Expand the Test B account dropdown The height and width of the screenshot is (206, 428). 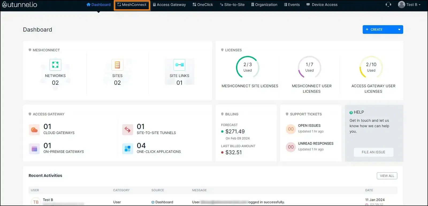click(x=414, y=5)
